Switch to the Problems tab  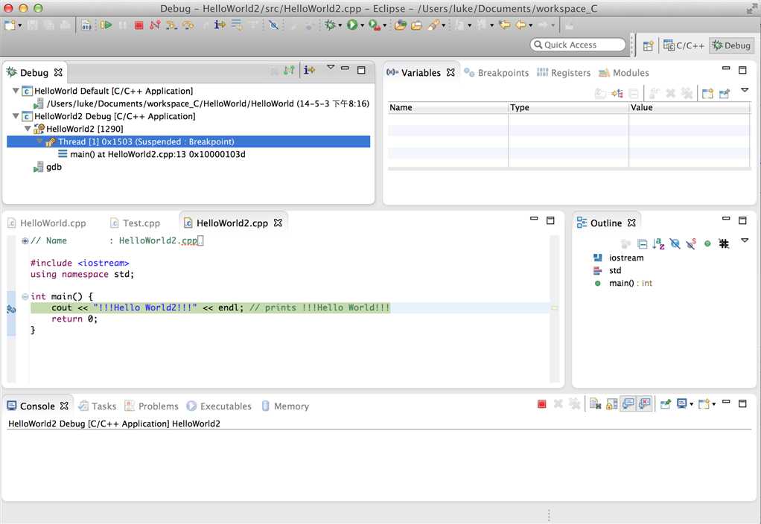(x=151, y=406)
